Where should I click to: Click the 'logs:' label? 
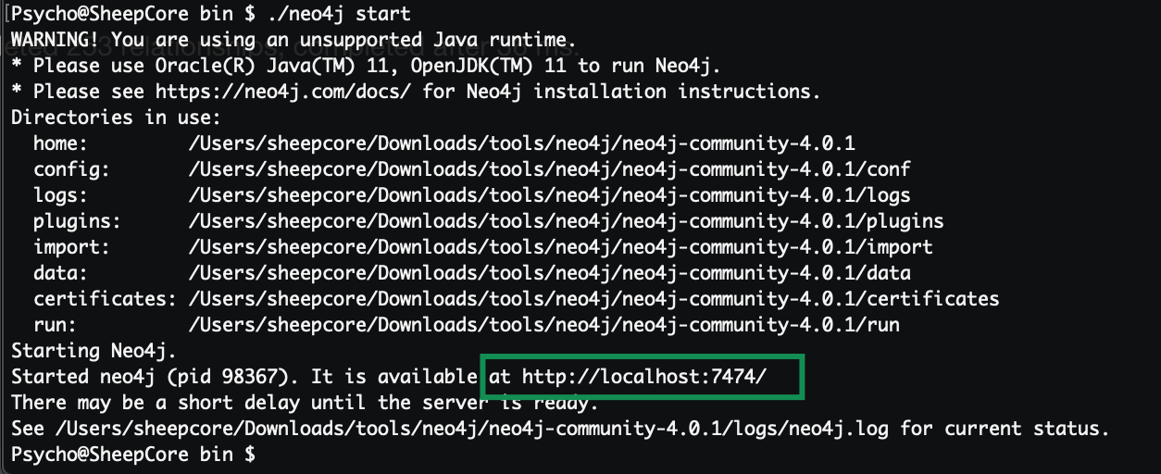[x=61, y=196]
